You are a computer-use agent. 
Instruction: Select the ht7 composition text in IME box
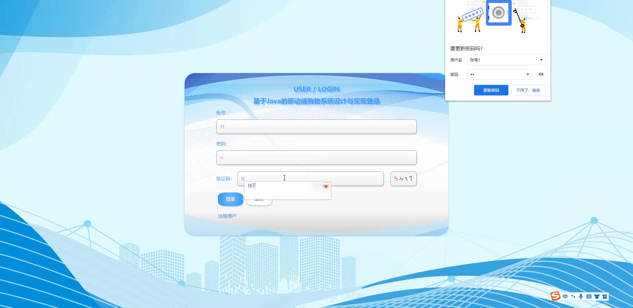click(x=251, y=186)
